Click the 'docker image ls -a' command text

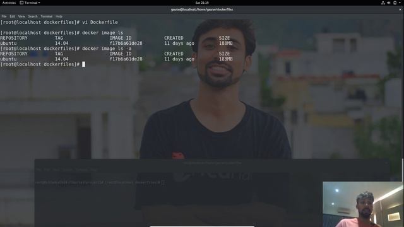click(107, 49)
